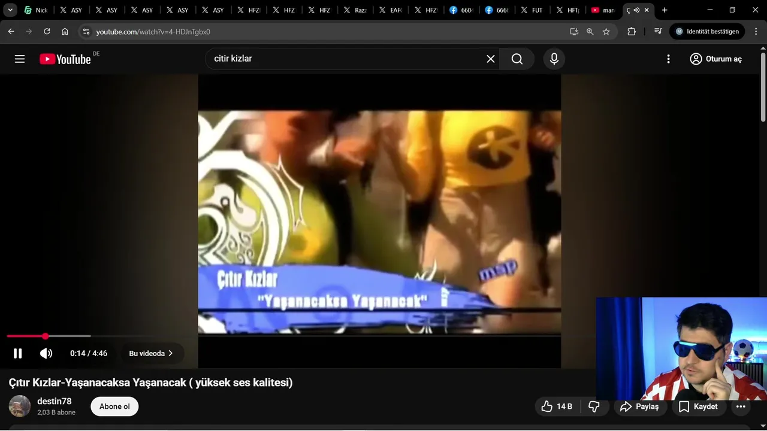Screen dimensions: 767x431
Task: Switch to the 'Nick' tab
Action: coord(36,10)
